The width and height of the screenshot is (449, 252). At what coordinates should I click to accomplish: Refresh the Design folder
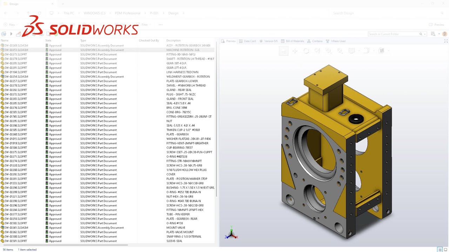39,13
